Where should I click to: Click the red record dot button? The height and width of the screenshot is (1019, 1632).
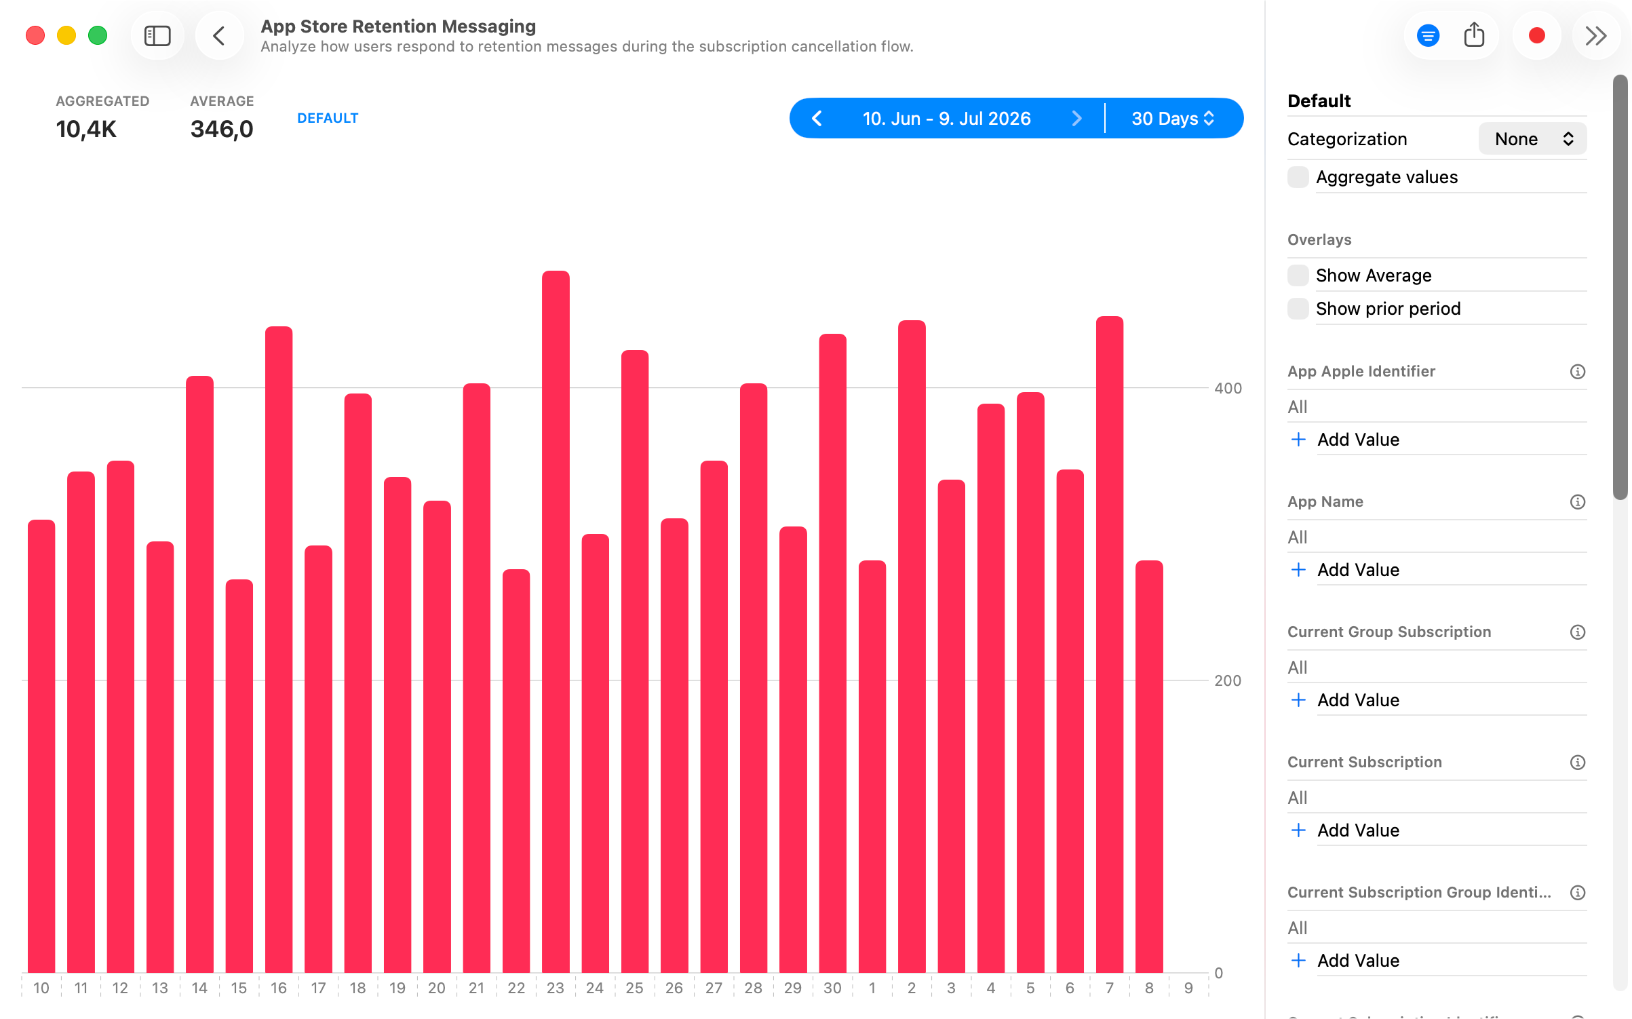point(1537,35)
